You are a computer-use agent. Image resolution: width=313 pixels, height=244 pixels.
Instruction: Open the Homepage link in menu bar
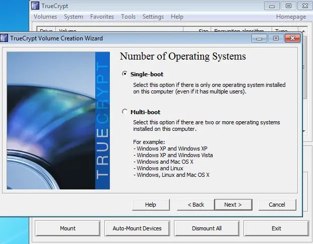pos(291,17)
